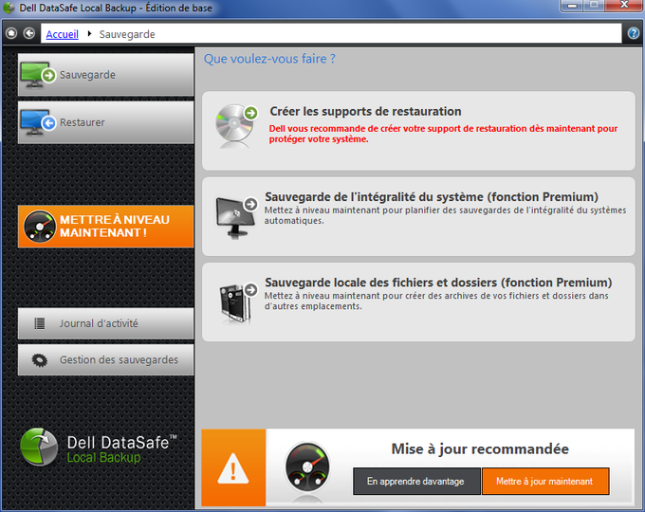Select Sauvegarde locale des fichiers et dossiers
This screenshot has width=645, height=512.
point(418,302)
